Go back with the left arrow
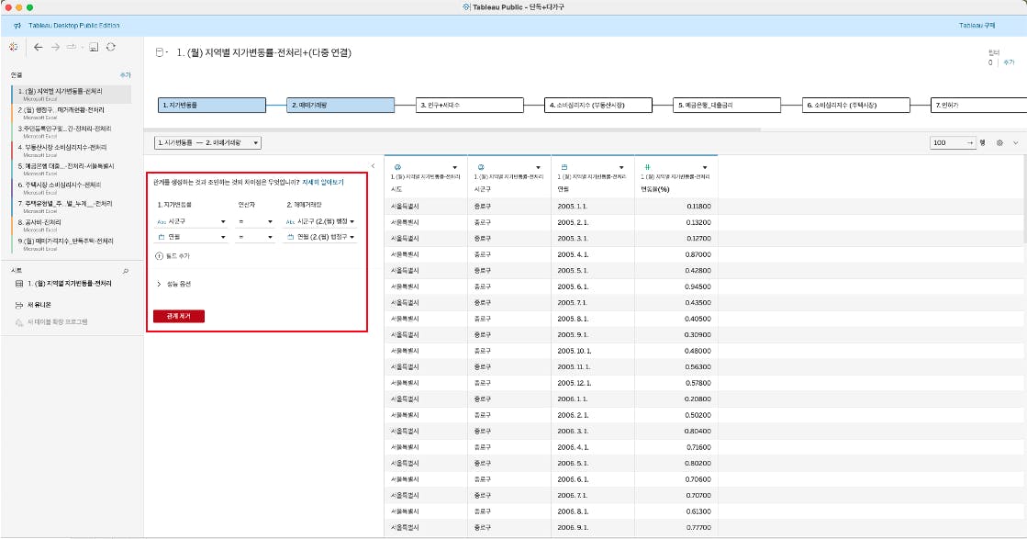Image resolution: width=1027 pixels, height=539 pixels. 38,47
